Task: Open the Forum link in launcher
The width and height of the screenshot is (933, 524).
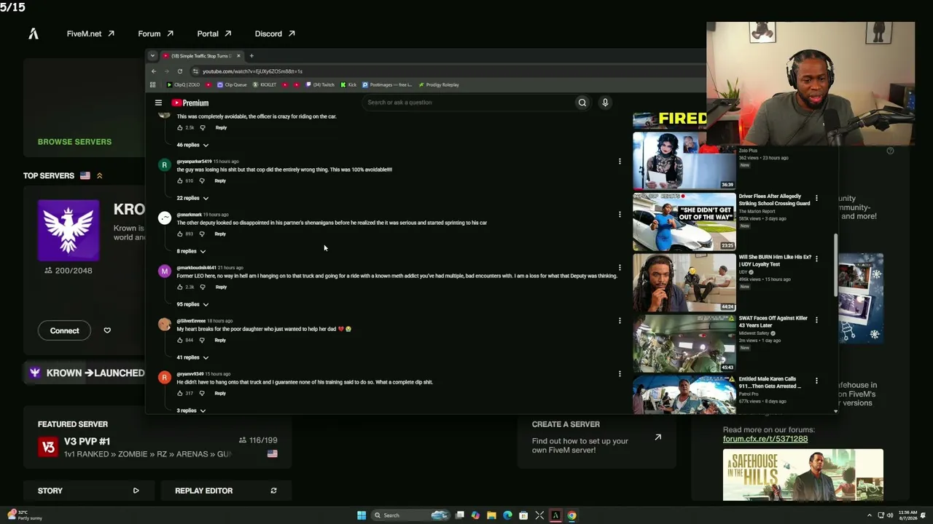Action: pos(155,33)
